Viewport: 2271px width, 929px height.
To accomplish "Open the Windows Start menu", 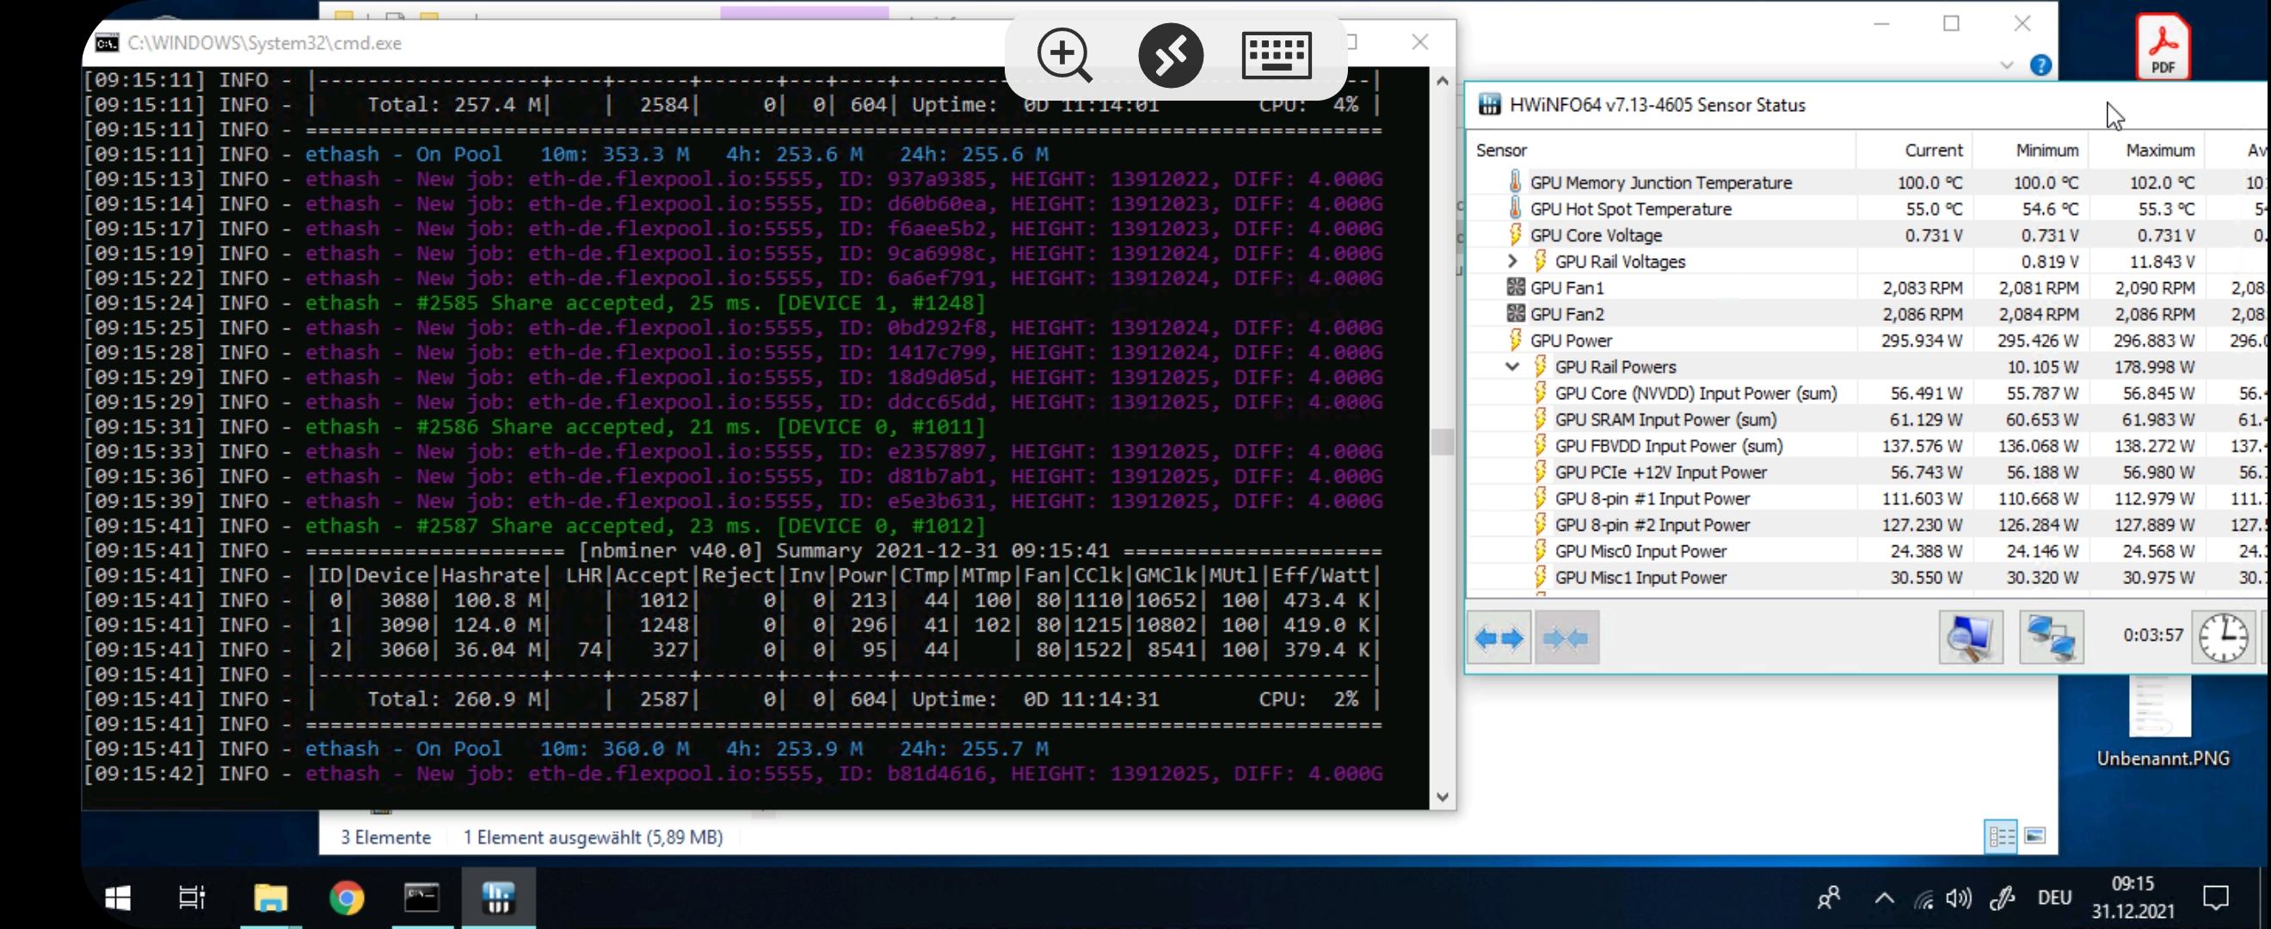I will (x=117, y=898).
